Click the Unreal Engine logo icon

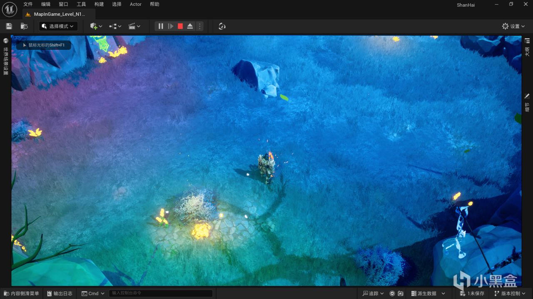10,9
